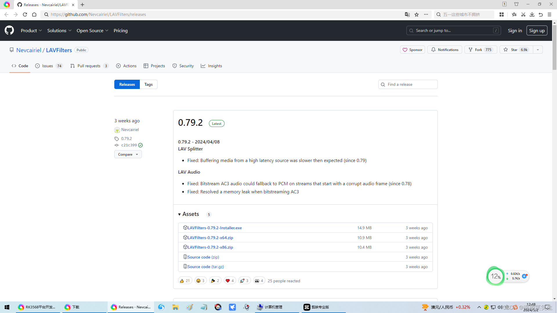This screenshot has height=313, width=557.
Task: Toggle the rocket reaction
Action: 244,281
